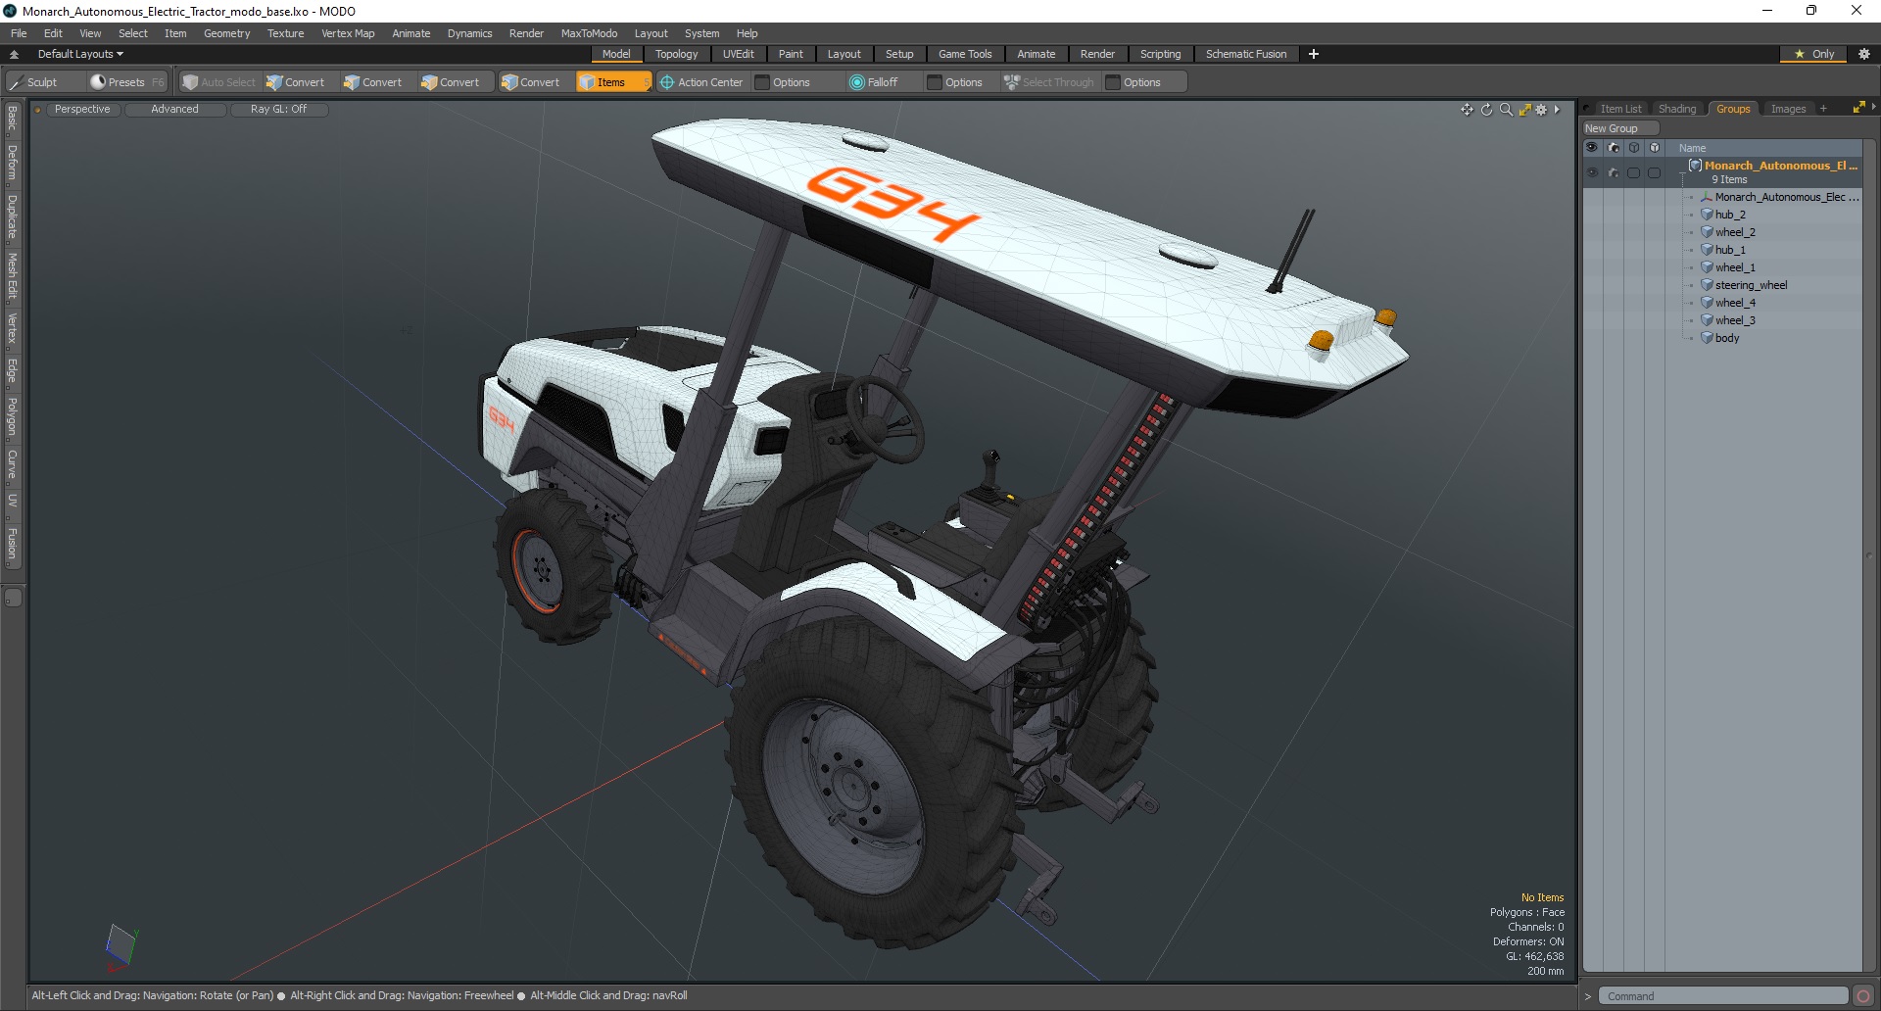
Task: Toggle second checkbox in Monarch group row
Action: point(1654,172)
